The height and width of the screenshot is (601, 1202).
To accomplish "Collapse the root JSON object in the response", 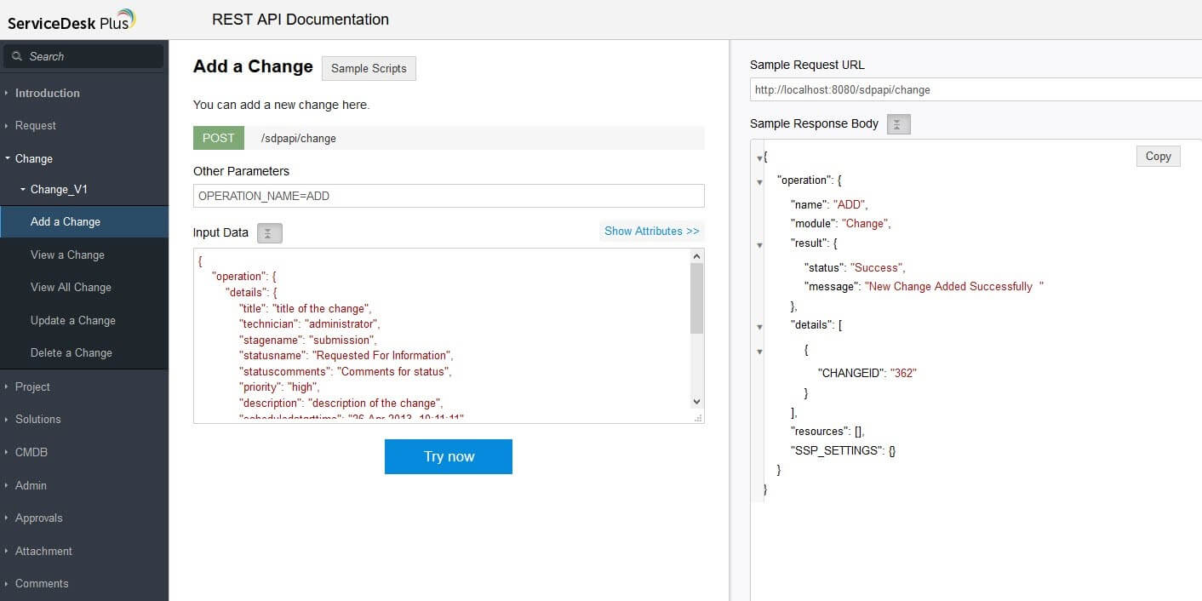I will pyautogui.click(x=760, y=158).
